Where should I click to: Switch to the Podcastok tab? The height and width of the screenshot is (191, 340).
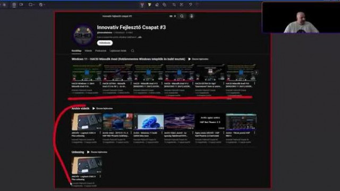click(x=100, y=51)
